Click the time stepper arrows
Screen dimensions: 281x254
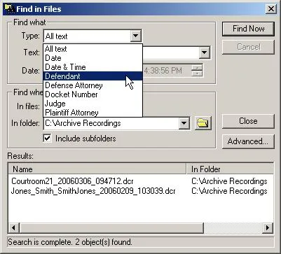(x=197, y=71)
